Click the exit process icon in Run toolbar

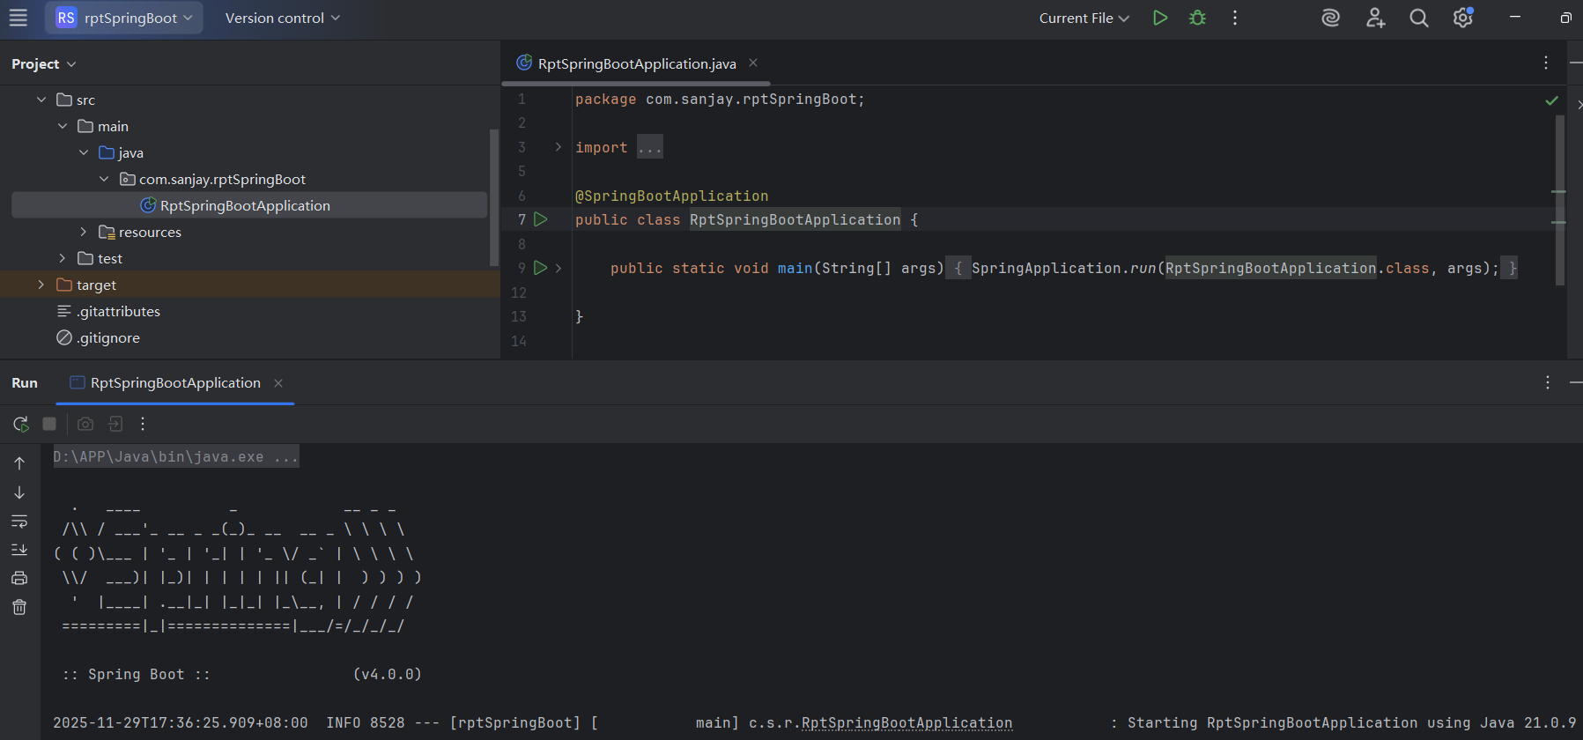coord(115,424)
